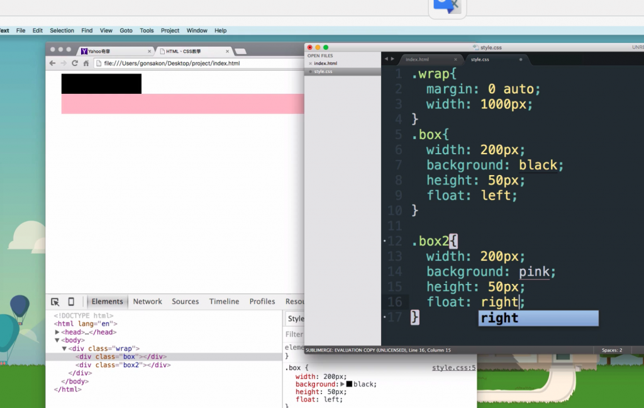The height and width of the screenshot is (408, 644).
Task: Open the Window menu
Action: [x=197, y=30]
